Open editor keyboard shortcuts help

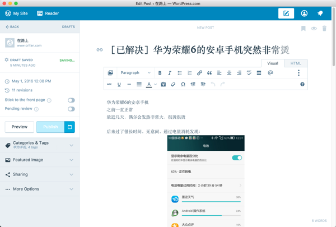click(x=302, y=84)
